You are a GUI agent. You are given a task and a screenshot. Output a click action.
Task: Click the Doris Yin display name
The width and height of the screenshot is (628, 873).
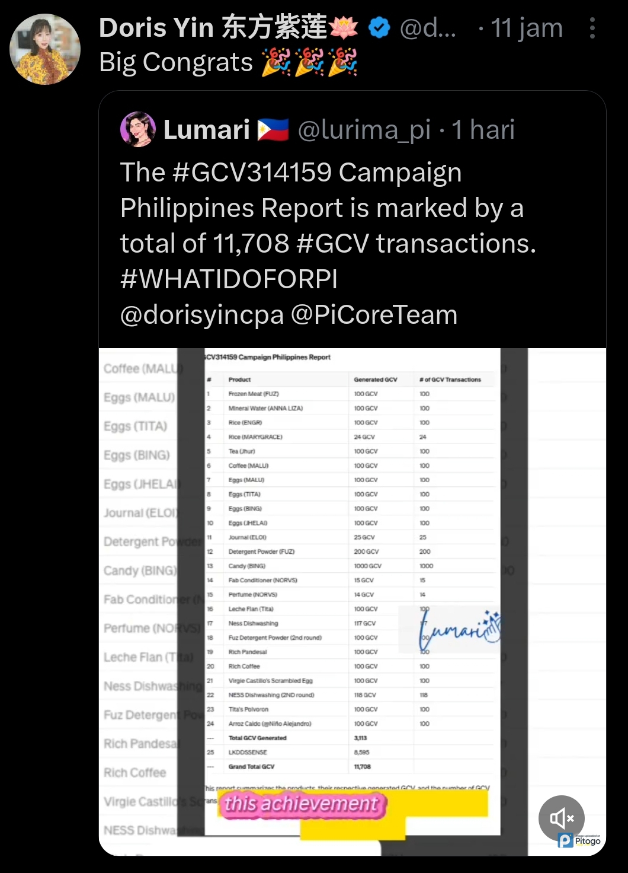(x=213, y=28)
